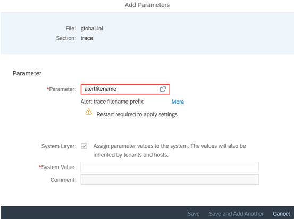Click the Comment text field
This screenshot has width=294, height=219.
tap(170, 180)
